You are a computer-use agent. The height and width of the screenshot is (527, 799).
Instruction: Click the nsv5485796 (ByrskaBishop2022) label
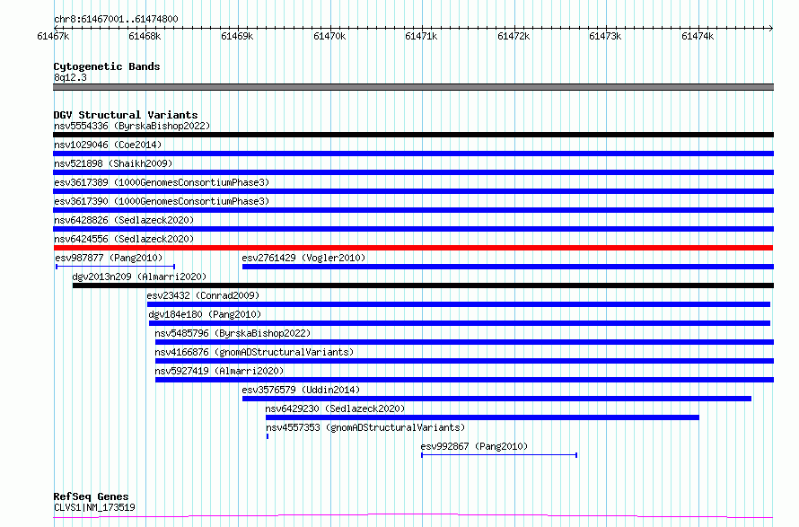233,333
